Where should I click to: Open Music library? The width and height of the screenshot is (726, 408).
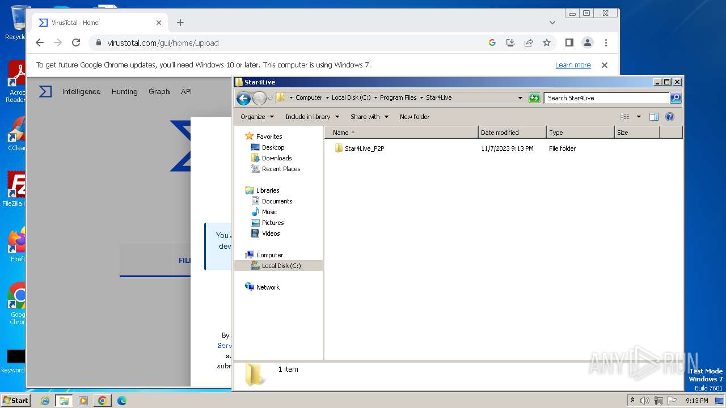269,212
